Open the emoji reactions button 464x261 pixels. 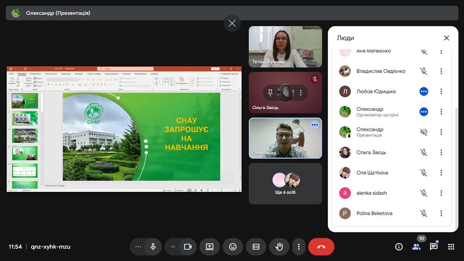pos(232,247)
